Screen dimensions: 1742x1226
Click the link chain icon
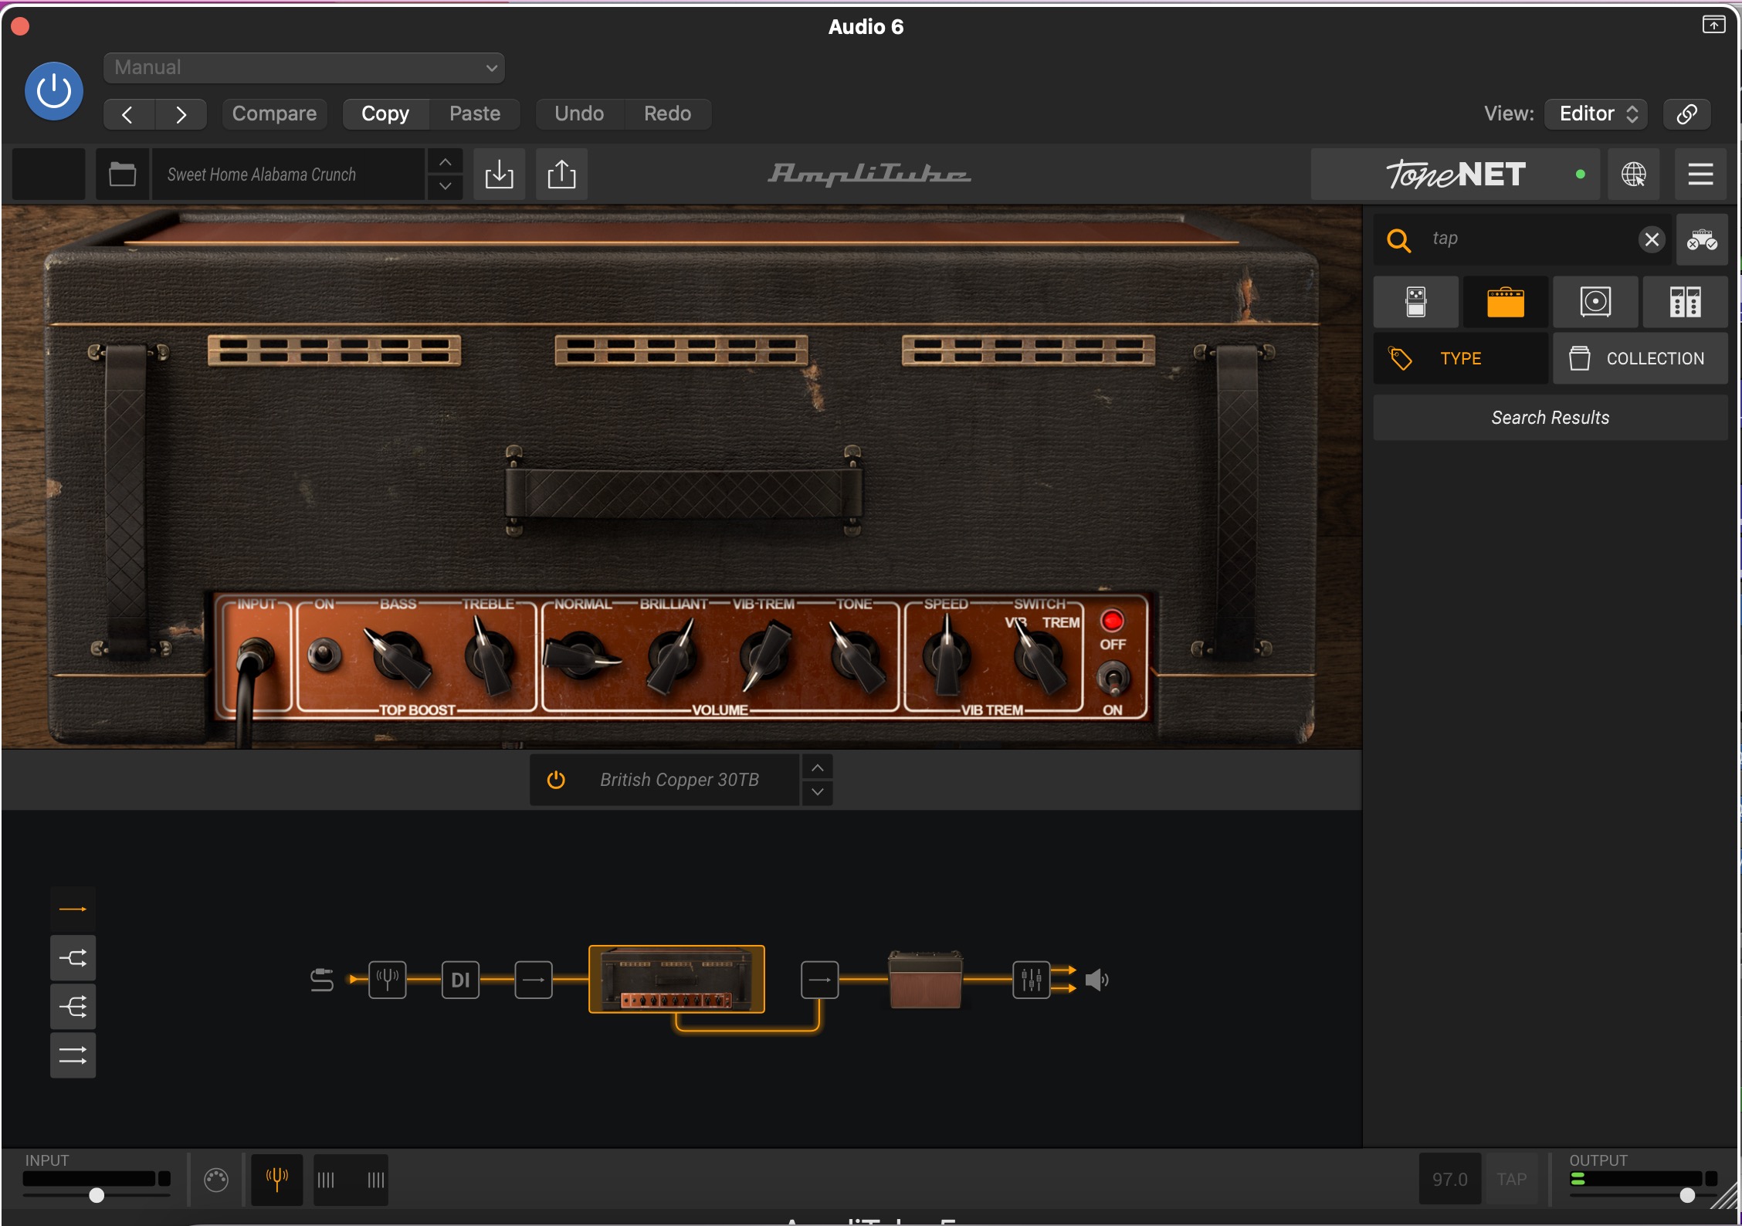(x=1686, y=113)
